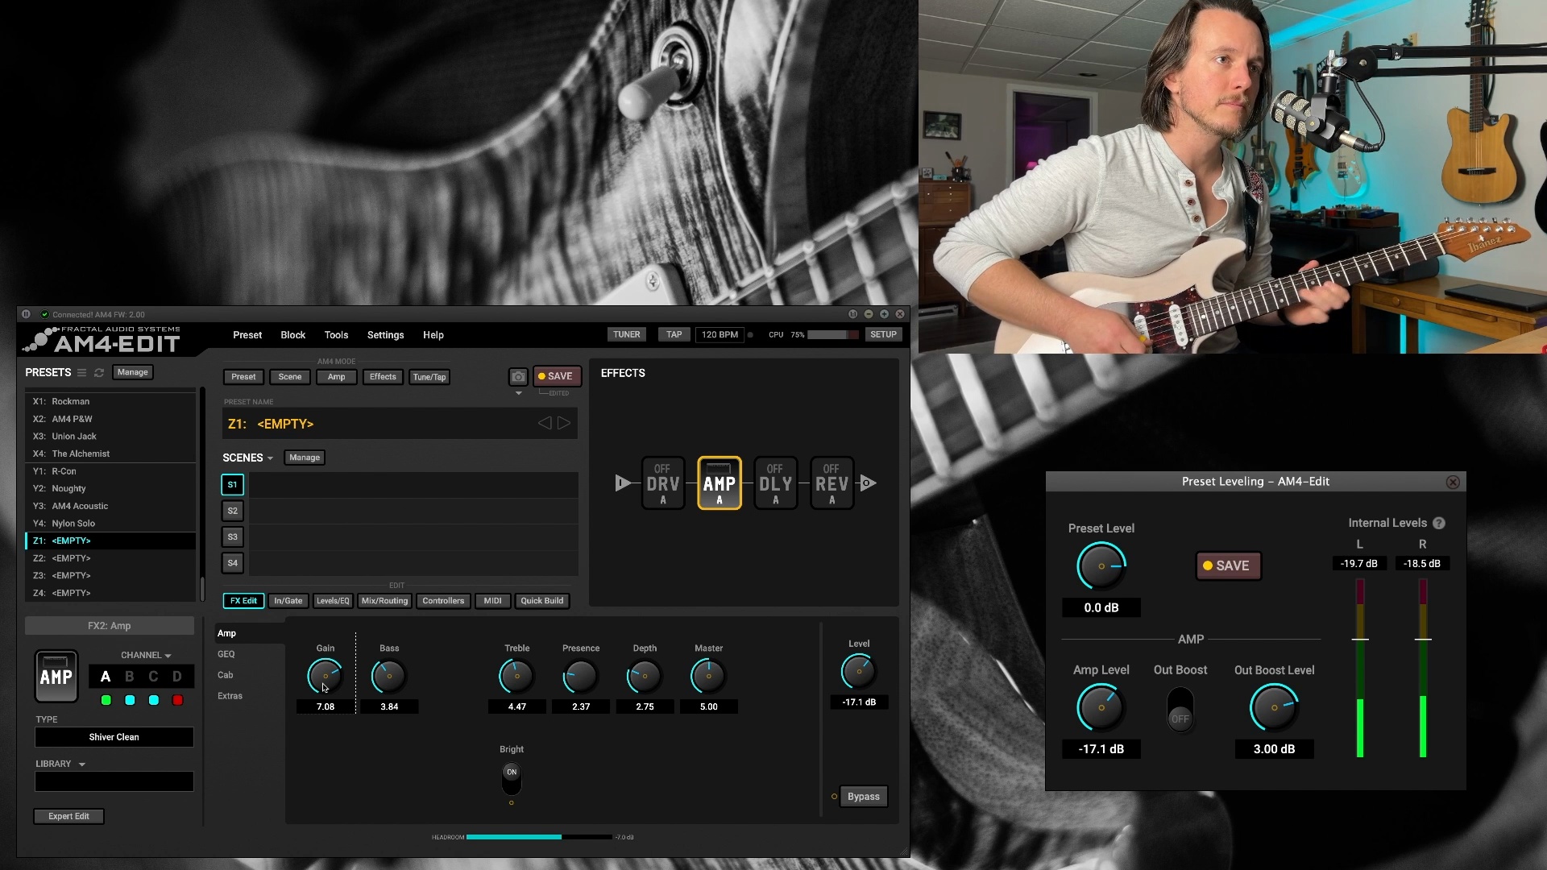
Task: Click the Presence knob
Action: pos(581,676)
